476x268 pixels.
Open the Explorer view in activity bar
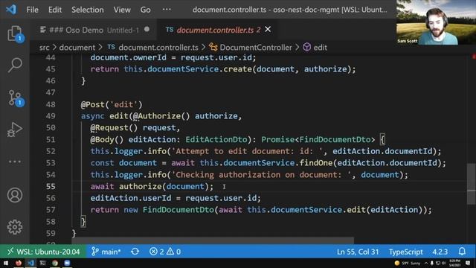[x=15, y=33]
